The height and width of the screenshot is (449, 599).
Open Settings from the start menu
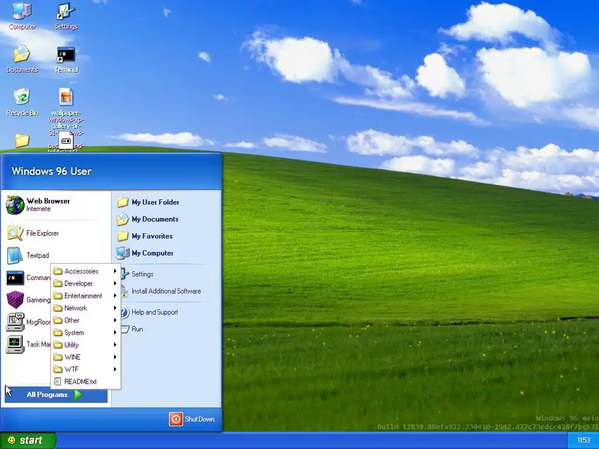[142, 274]
